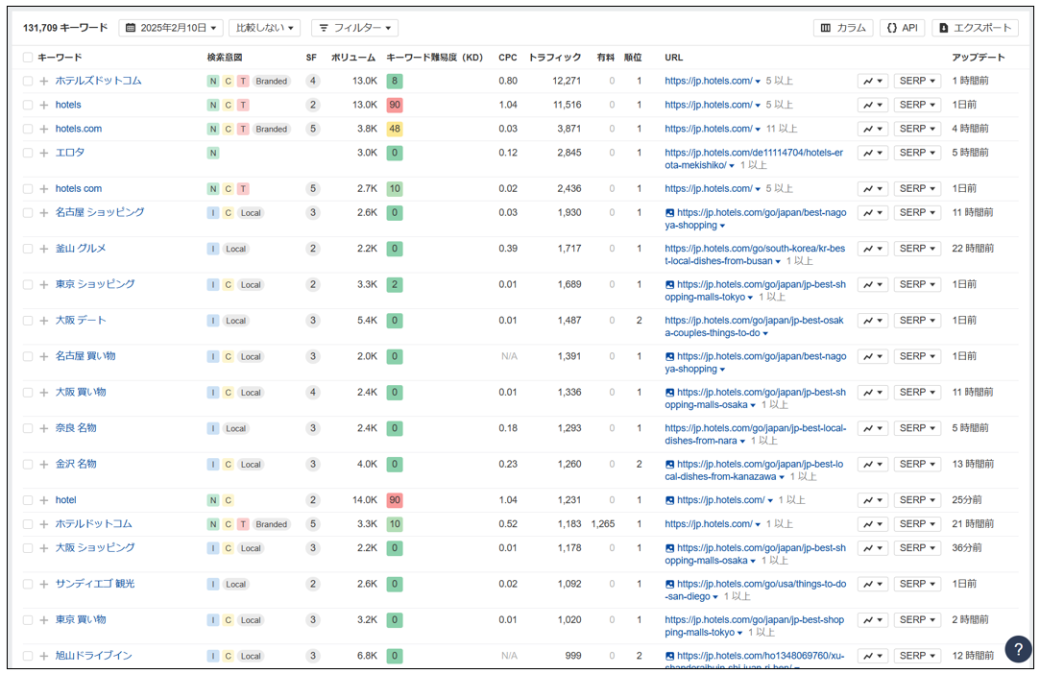Click the plus icon beside 金沢 名物
Screen dimensions: 1040x674
[44, 465]
